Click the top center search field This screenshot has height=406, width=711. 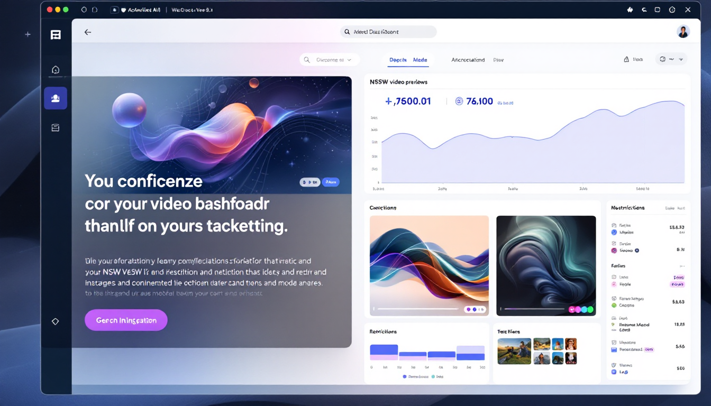coord(388,32)
